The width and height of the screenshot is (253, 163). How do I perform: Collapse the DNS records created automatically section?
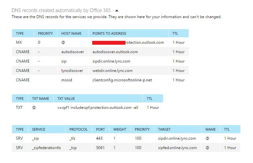tap(117, 11)
